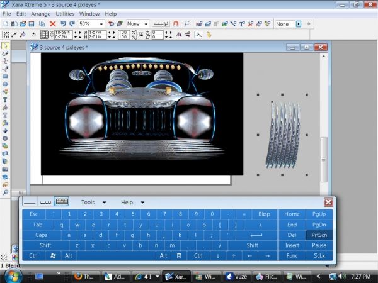This screenshot has width=378, height=283.
Task: Click the Home key on keyboard
Action: click(x=292, y=214)
